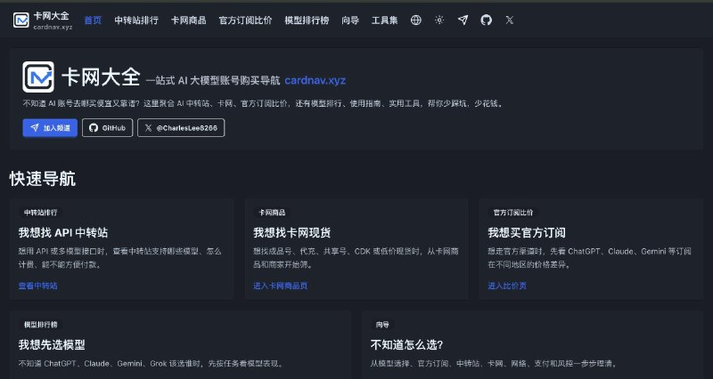Click the large 卡网大全 hero logo

[x=38, y=77]
